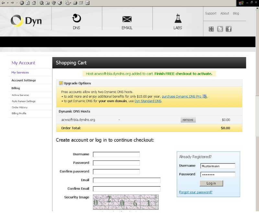
Task: Click the browser Back arrow button
Action: point(3,3)
